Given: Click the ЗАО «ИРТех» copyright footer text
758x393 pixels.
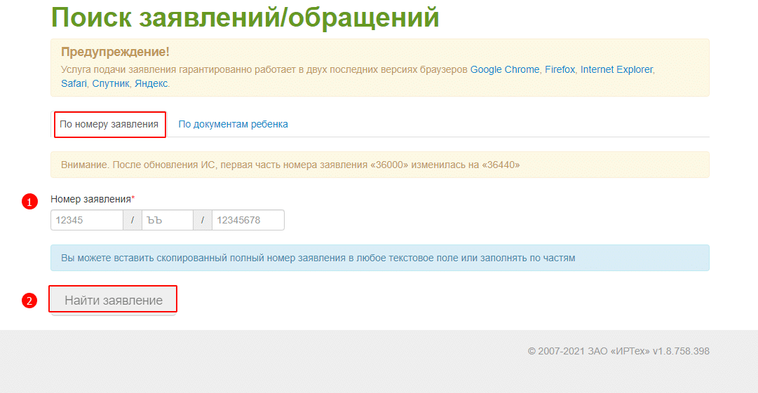Looking at the screenshot, I should (618, 351).
